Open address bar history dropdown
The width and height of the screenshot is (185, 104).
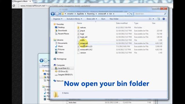point(128,14)
